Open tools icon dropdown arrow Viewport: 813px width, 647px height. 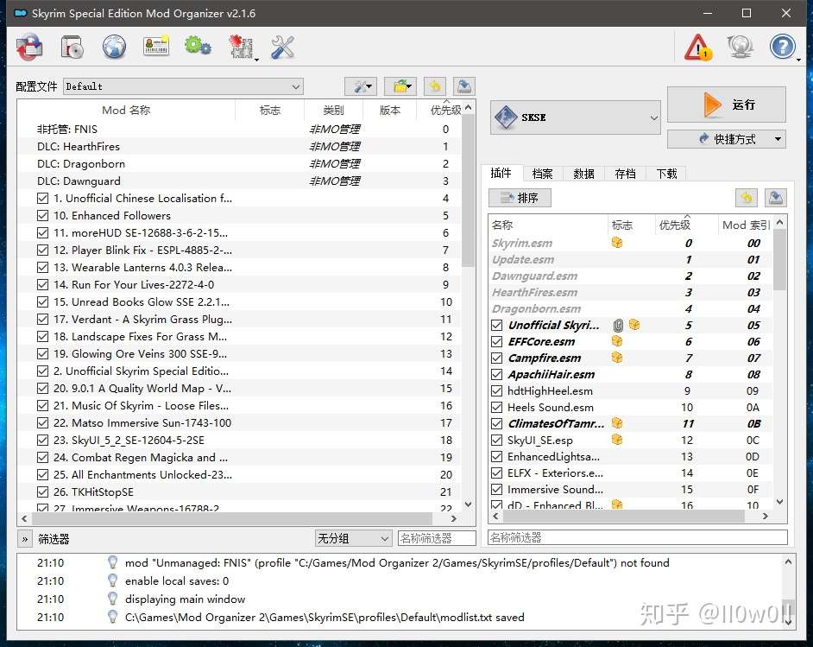[256, 60]
